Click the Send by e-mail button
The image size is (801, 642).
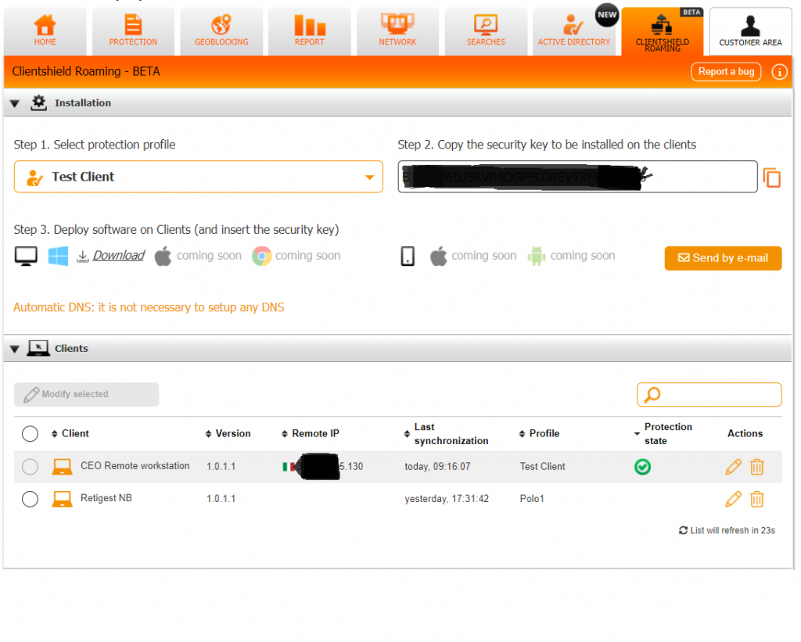723,258
